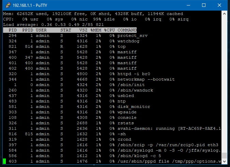
Task: Click the usbled process name
Action: click(x=126, y=96)
